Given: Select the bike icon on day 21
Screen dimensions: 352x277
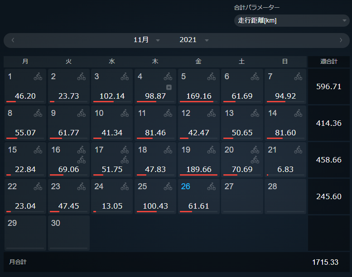Looking at the screenshot, I should 298,150.
